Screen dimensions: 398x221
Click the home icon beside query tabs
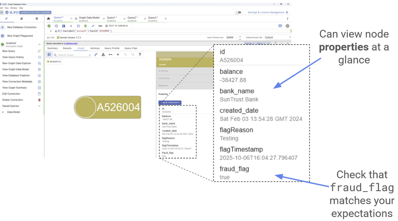tap(49, 19)
